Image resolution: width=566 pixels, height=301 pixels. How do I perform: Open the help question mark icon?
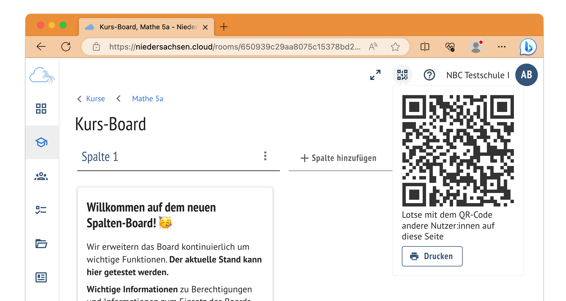(429, 75)
